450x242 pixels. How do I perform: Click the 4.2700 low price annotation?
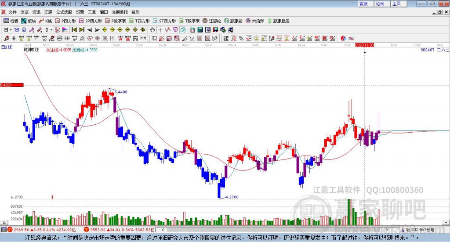pos(232,197)
